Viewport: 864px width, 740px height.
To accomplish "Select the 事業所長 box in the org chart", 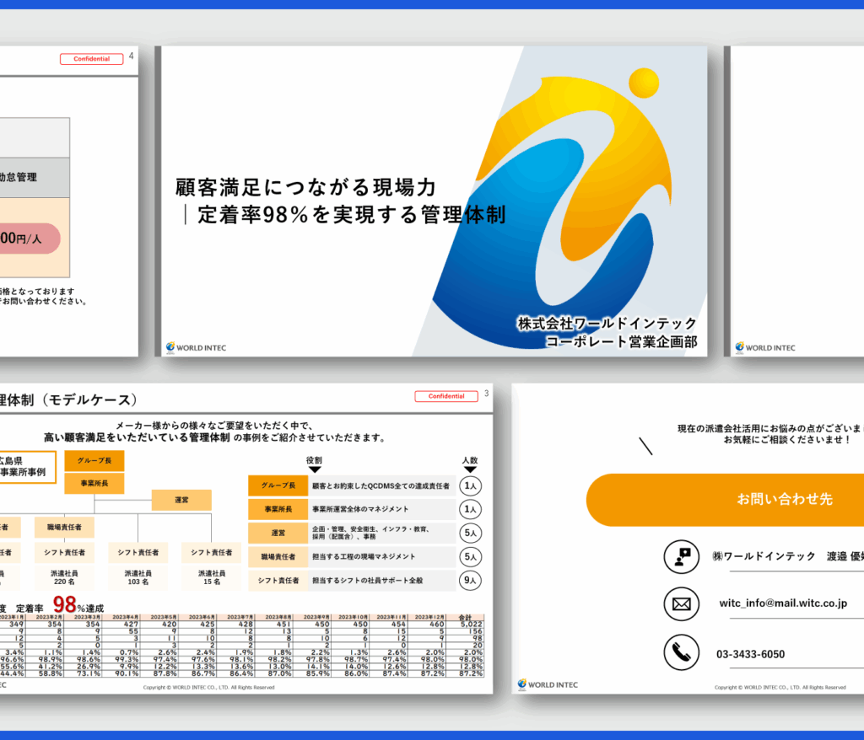I will pos(94,484).
